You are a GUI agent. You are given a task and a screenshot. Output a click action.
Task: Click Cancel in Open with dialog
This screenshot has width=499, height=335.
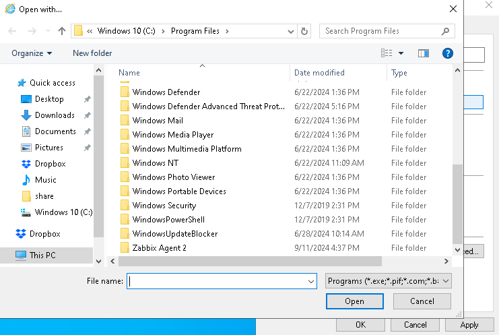coord(422,301)
